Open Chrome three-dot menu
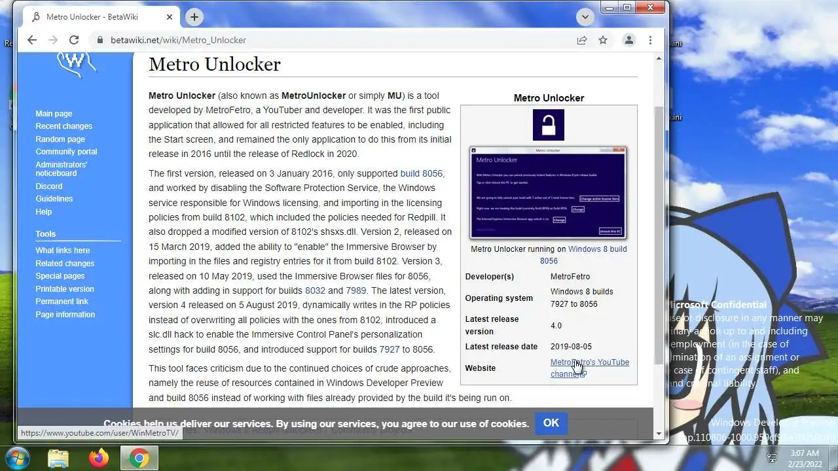This screenshot has height=471, width=838. point(650,40)
